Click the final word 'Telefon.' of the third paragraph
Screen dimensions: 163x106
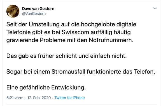(x=145, y=72)
